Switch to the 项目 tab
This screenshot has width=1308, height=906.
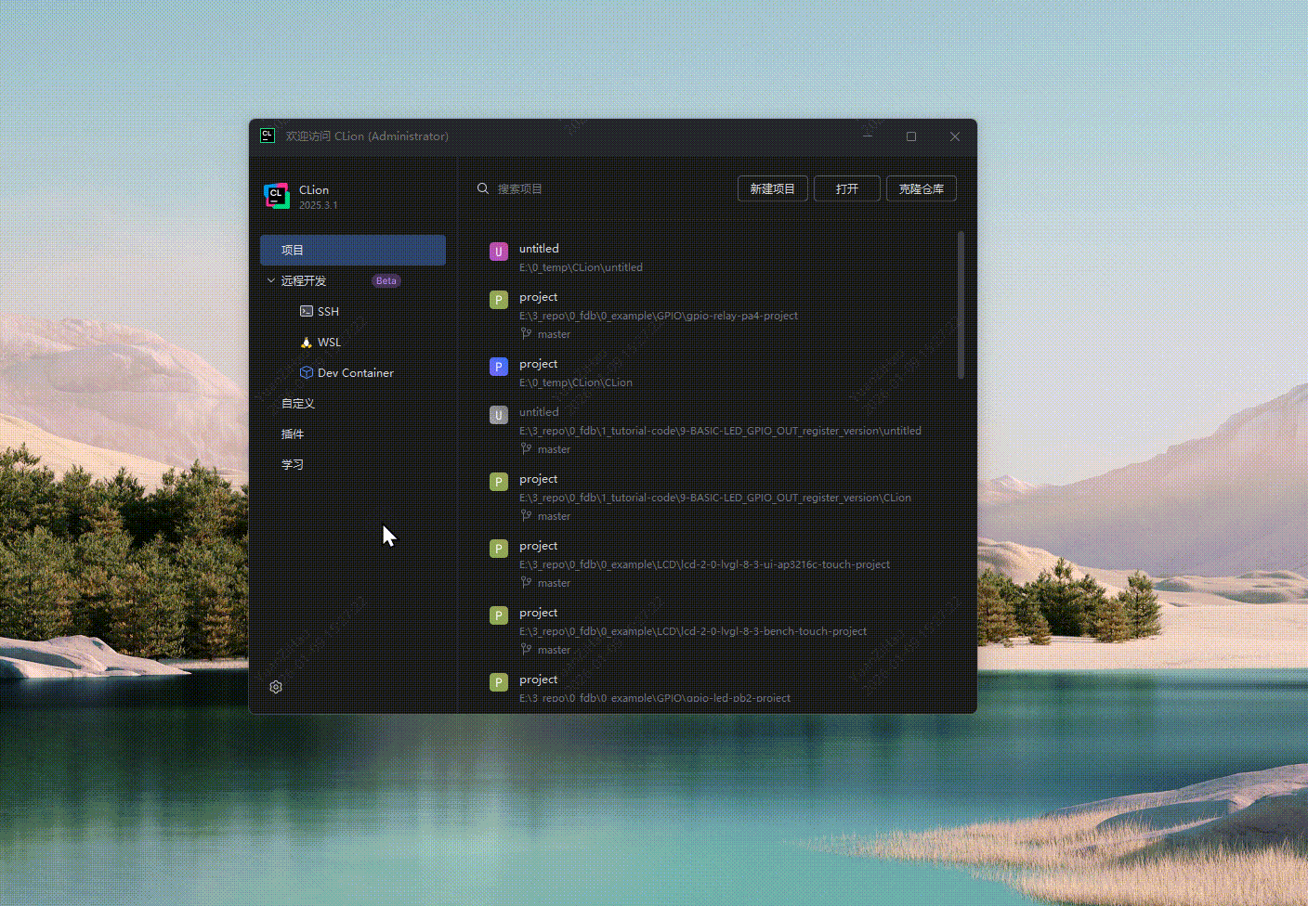click(x=292, y=249)
